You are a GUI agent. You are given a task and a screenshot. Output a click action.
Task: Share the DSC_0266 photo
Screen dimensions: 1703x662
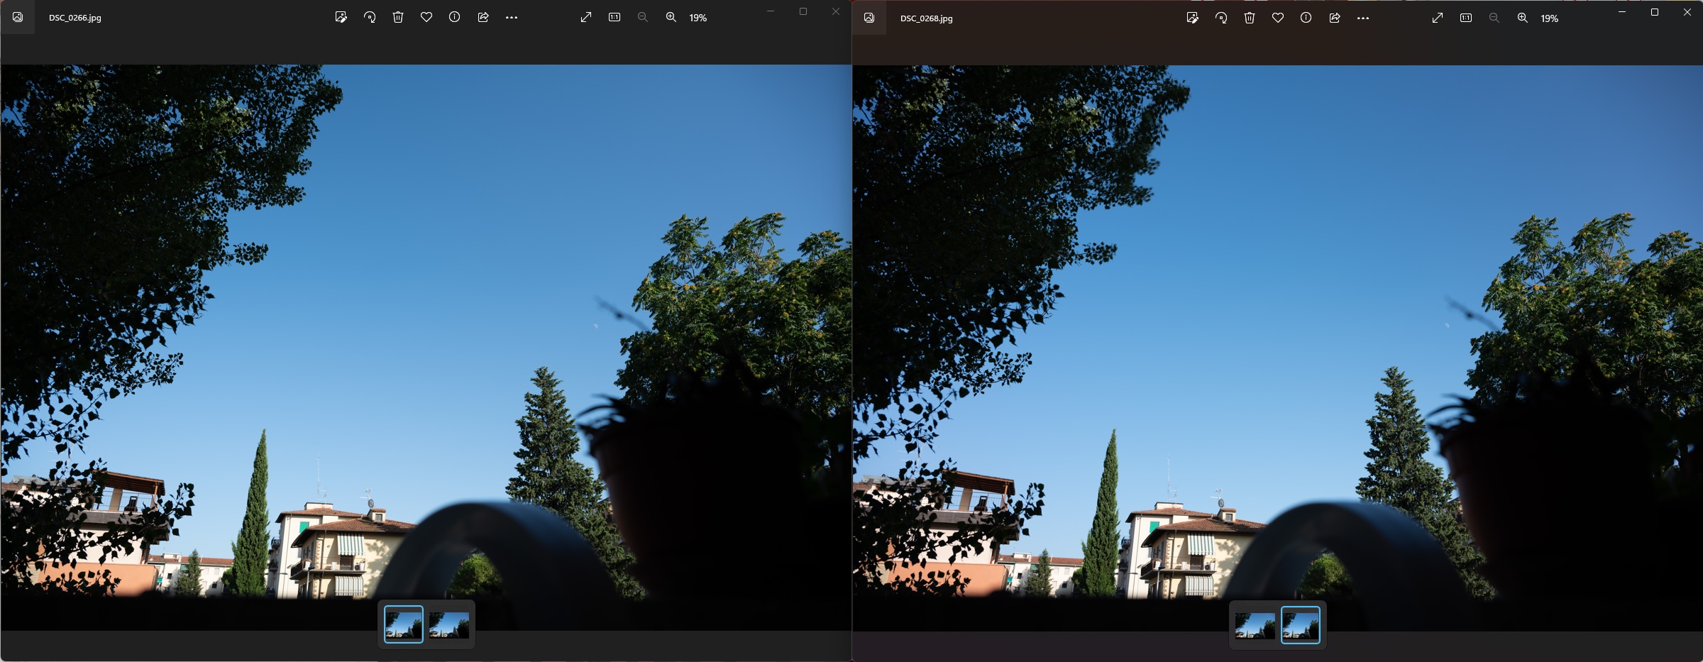click(483, 17)
